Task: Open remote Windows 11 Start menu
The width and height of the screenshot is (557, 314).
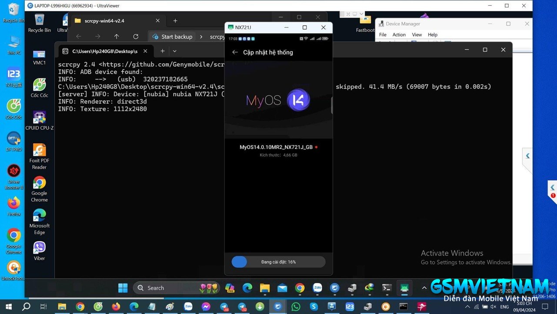Action: pyautogui.click(x=123, y=288)
